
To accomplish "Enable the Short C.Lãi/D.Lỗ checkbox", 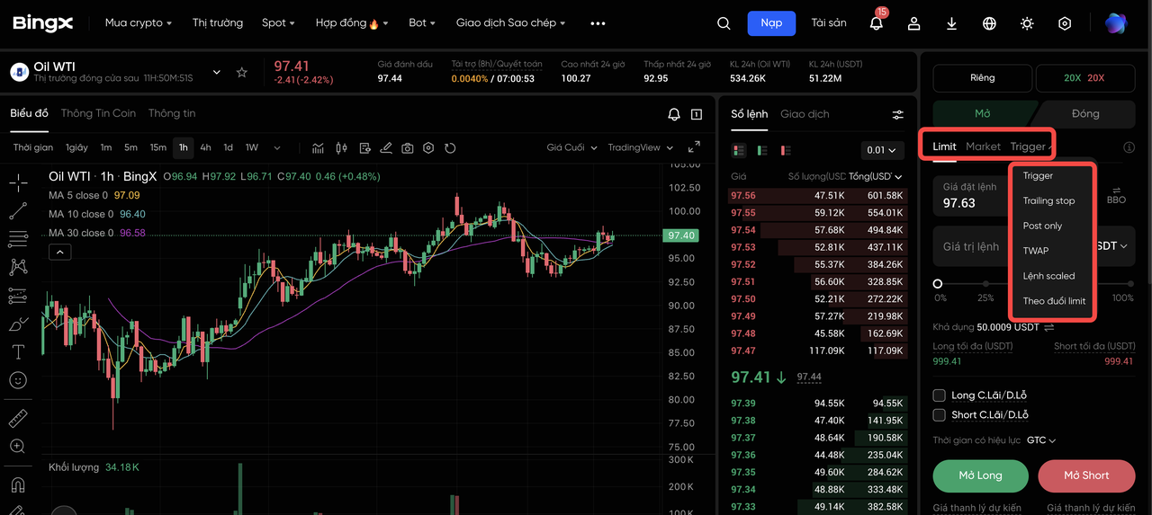I will tap(940, 415).
